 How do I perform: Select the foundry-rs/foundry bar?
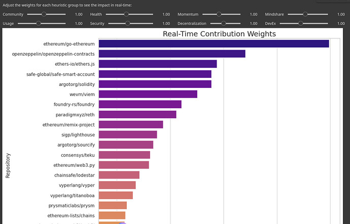140,104
